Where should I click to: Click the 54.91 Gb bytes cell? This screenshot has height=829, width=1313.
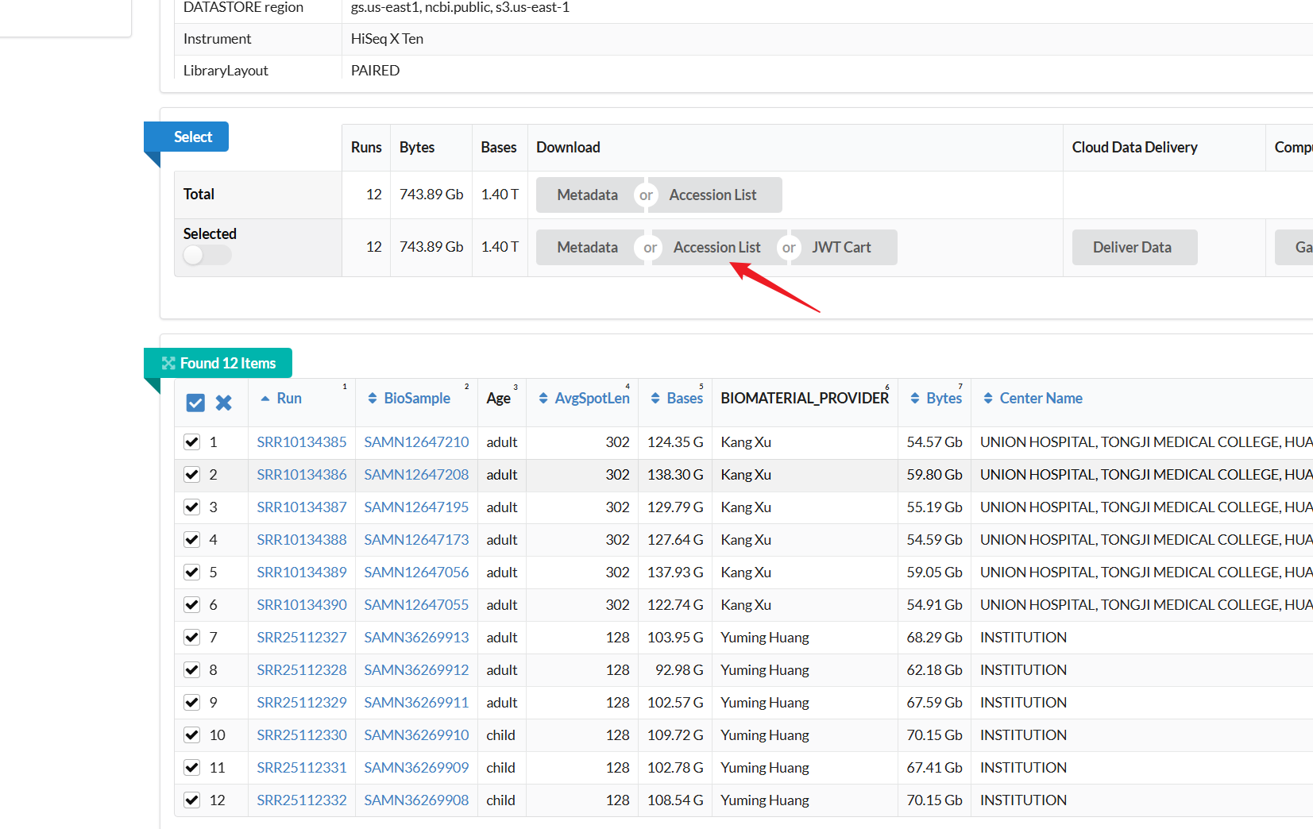click(x=935, y=605)
